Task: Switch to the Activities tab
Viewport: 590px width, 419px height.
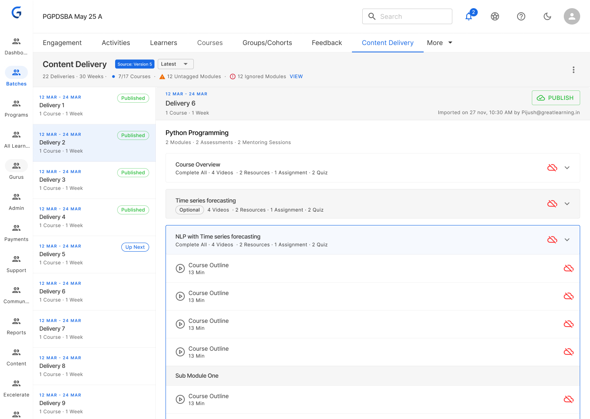Action: (x=116, y=43)
